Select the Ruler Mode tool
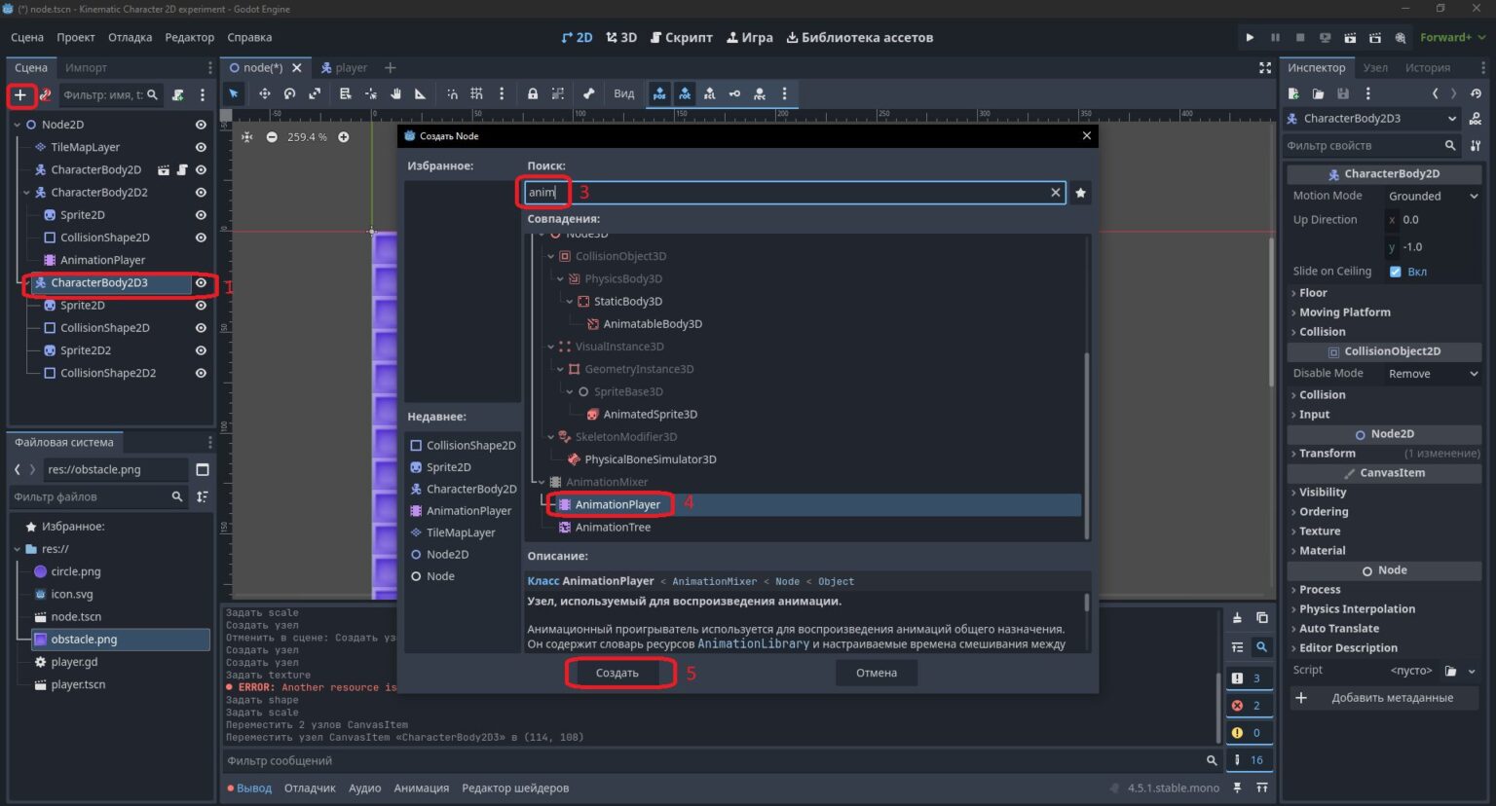The image size is (1496, 806). pos(421,93)
